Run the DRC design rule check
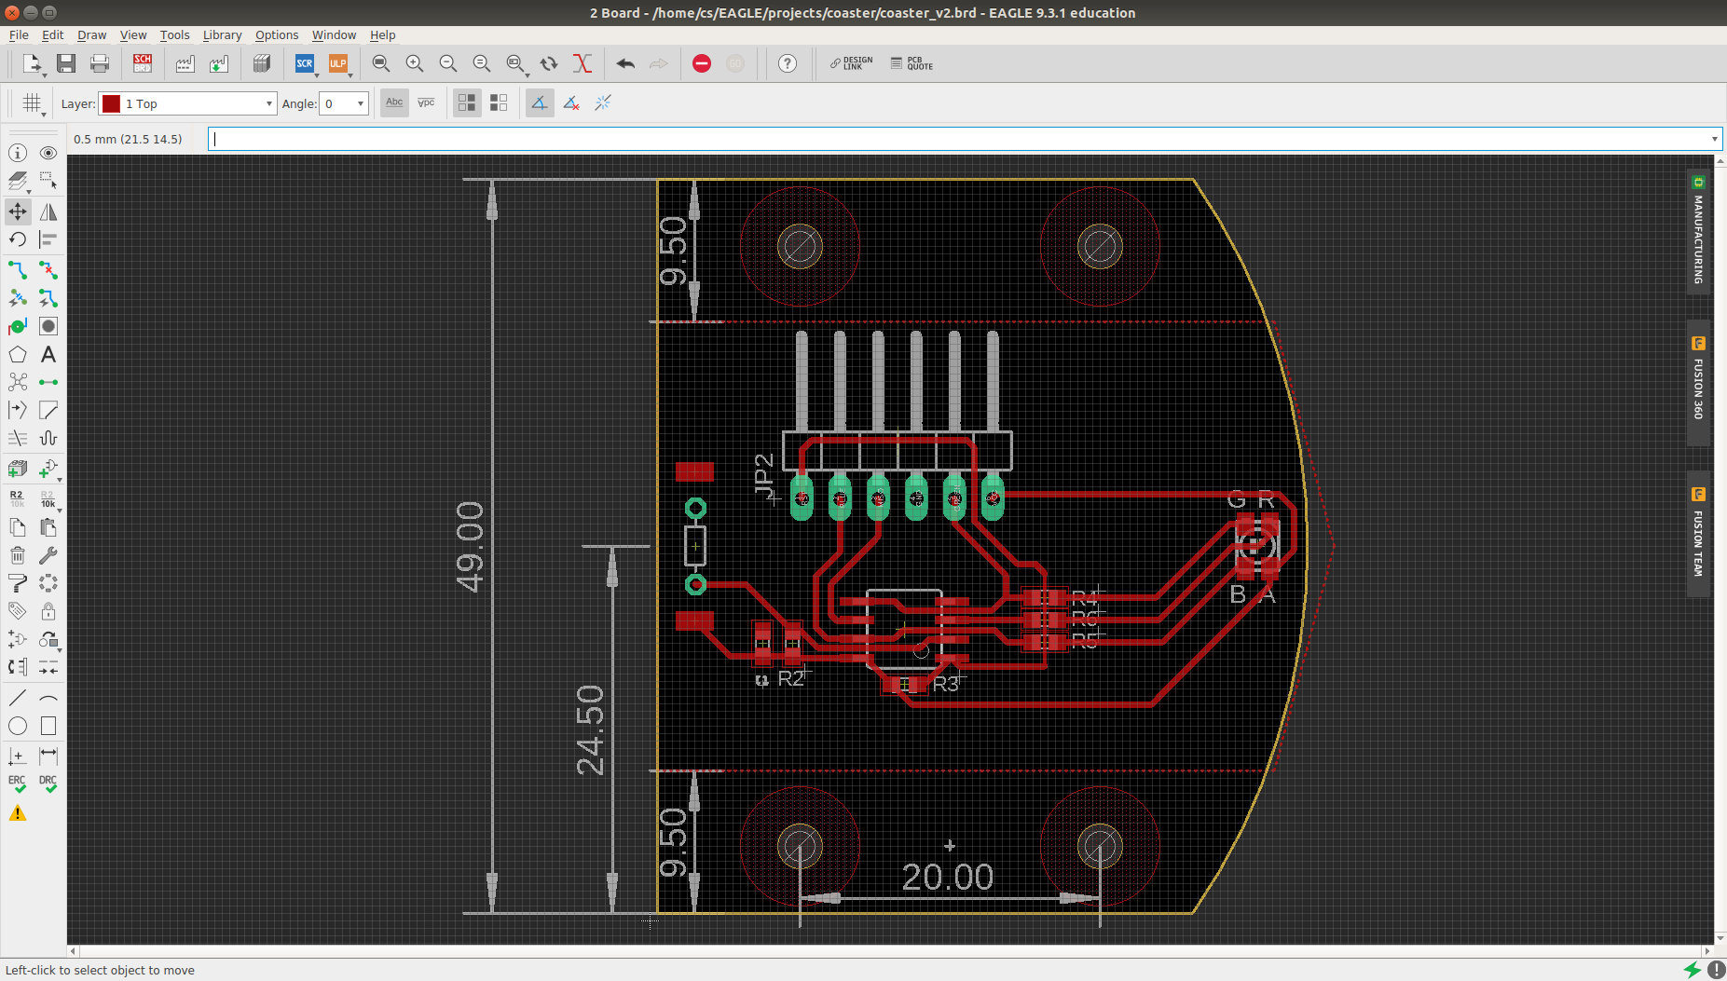This screenshot has height=981, width=1727. [48, 784]
